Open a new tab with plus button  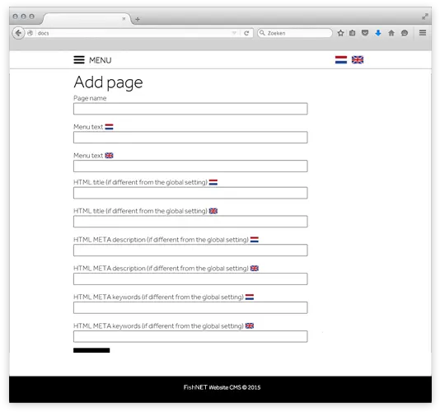coord(138,19)
